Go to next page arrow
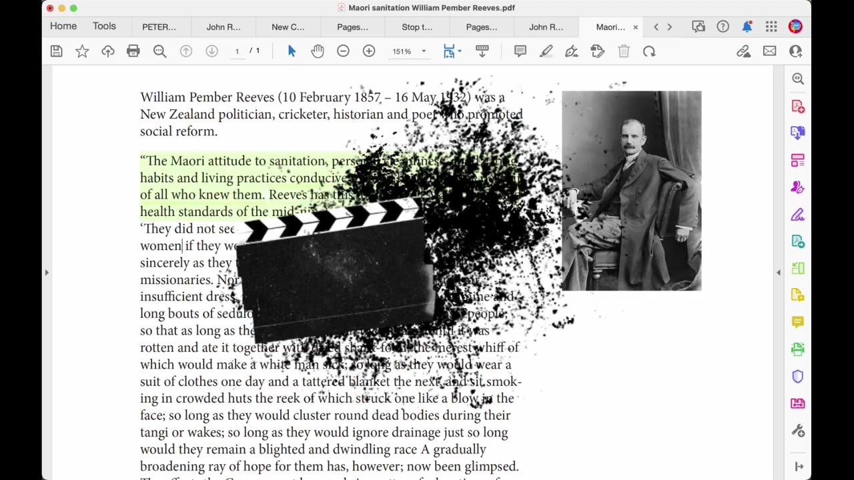This screenshot has width=854, height=480. tap(211, 51)
